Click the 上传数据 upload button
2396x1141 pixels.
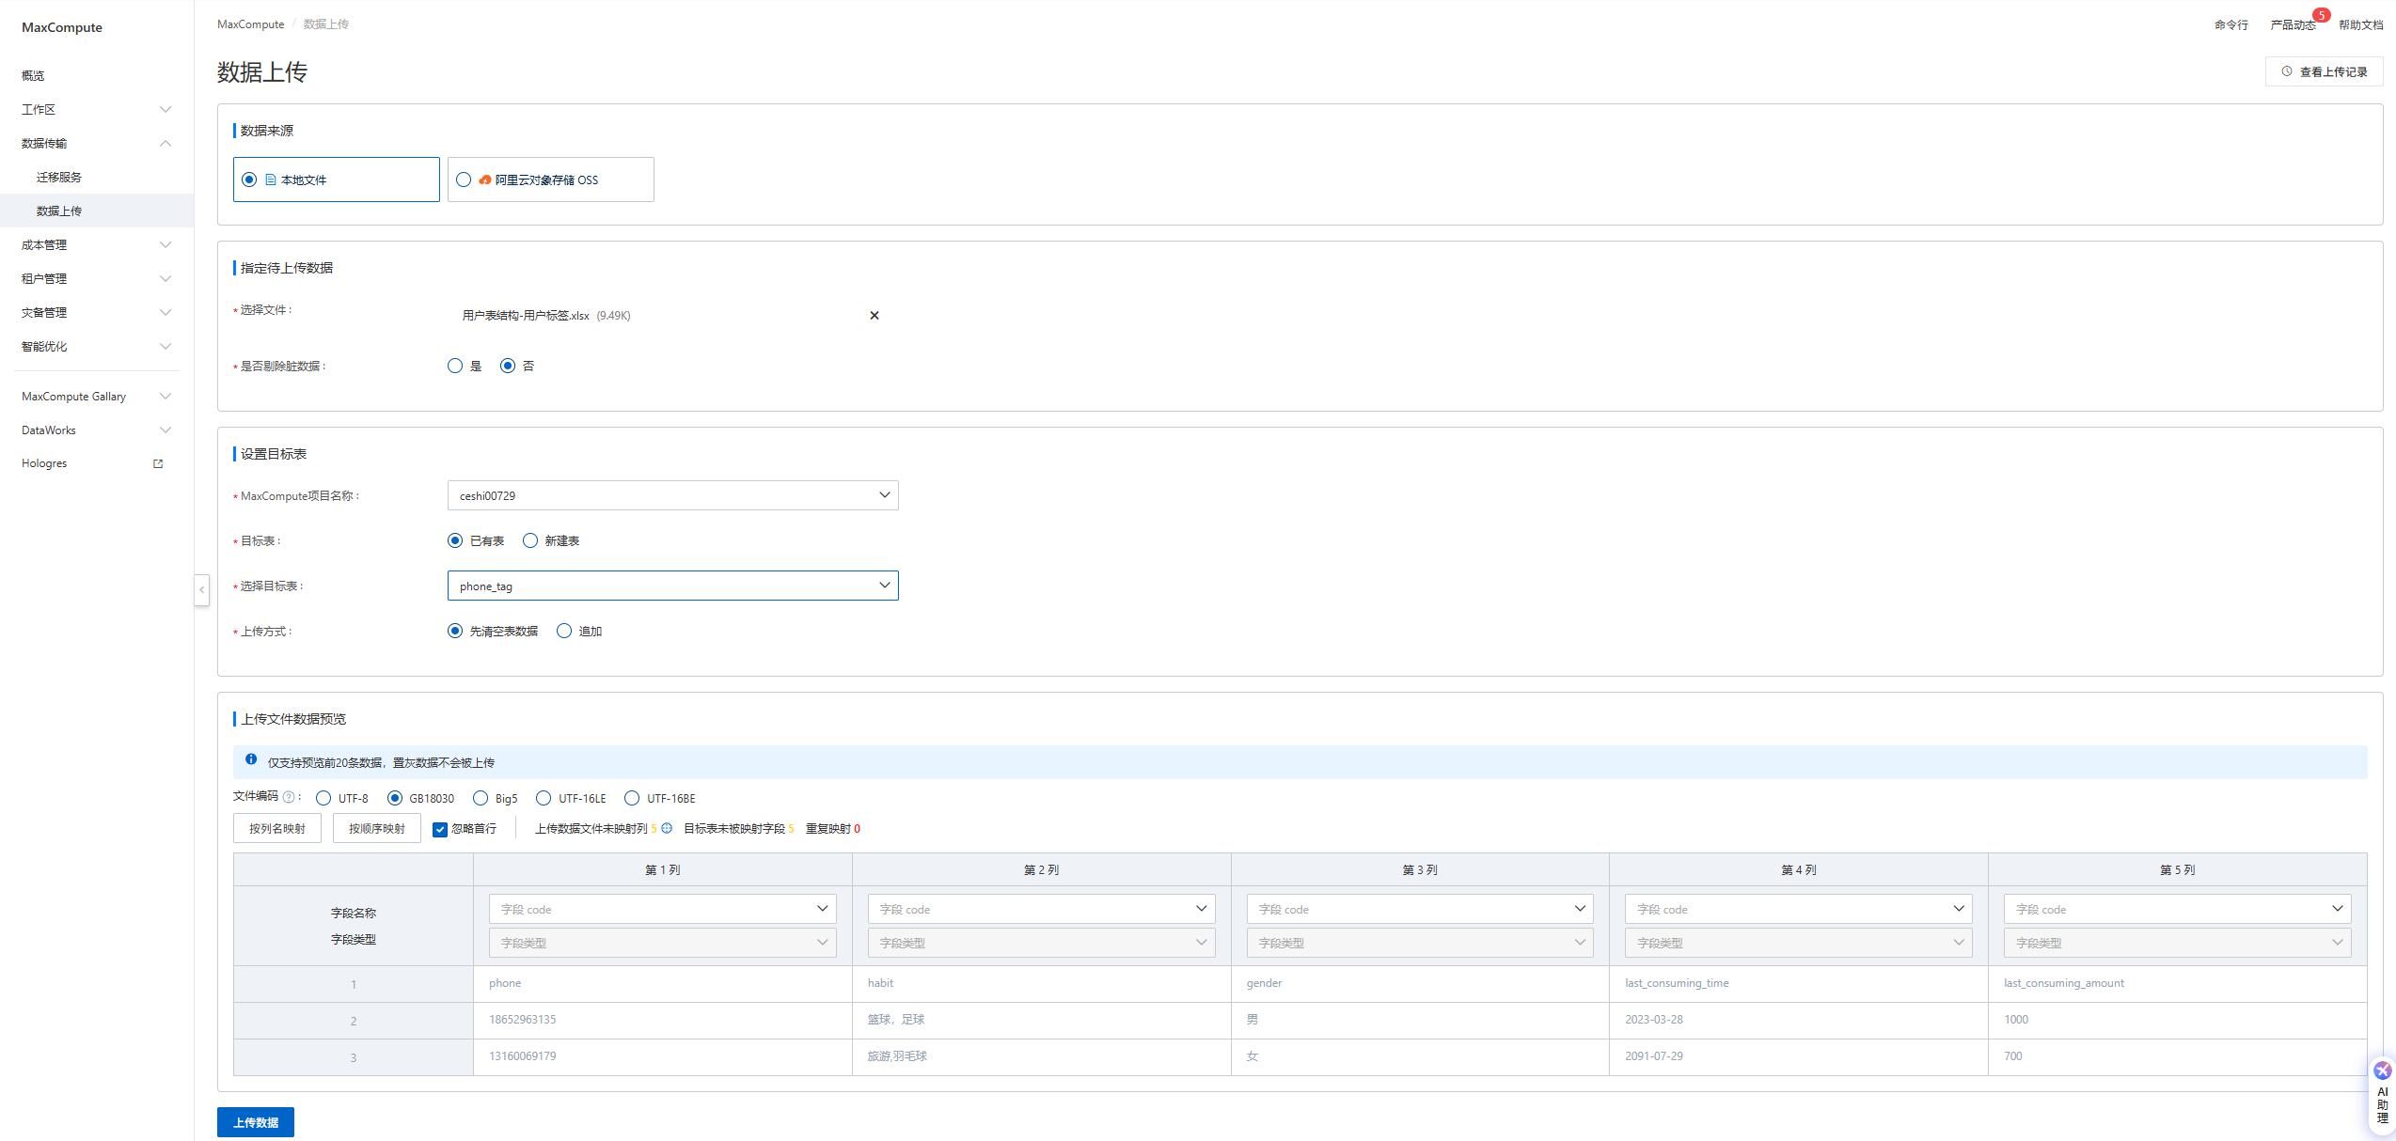click(x=256, y=1122)
